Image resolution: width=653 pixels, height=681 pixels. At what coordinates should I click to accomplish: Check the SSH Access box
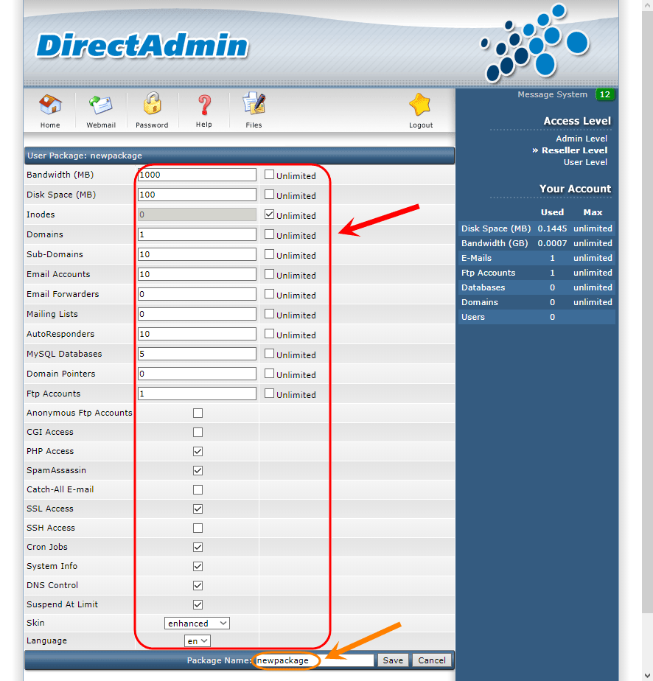click(198, 528)
